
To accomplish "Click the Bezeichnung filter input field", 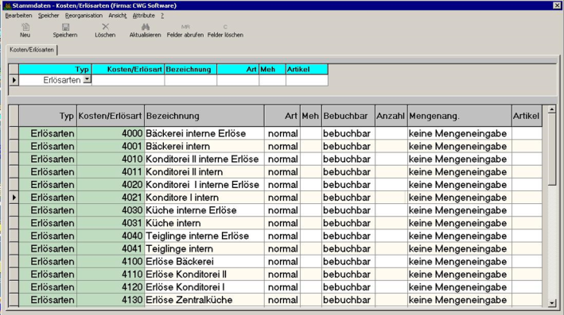I will [191, 80].
